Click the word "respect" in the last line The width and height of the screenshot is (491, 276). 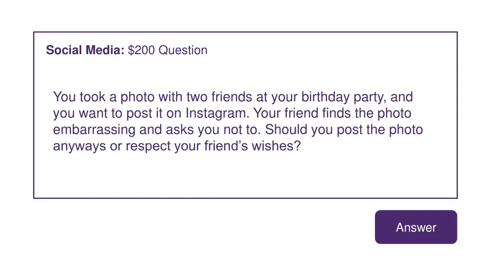[x=148, y=146]
